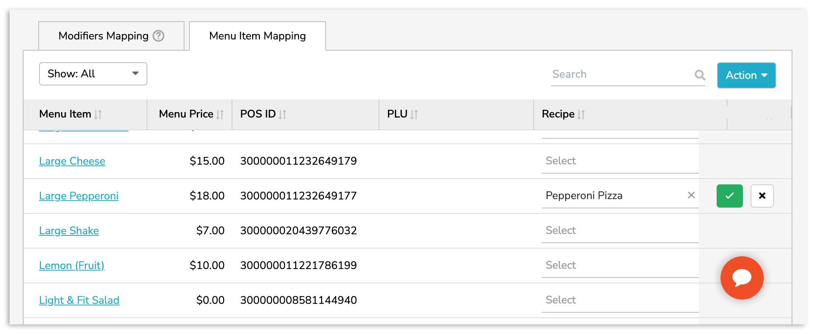Expand the Action dropdown menu
The width and height of the screenshot is (816, 334).
746,75
